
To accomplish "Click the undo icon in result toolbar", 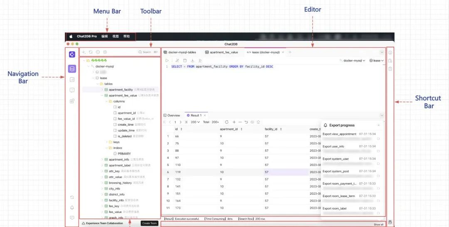I will tap(246, 122).
